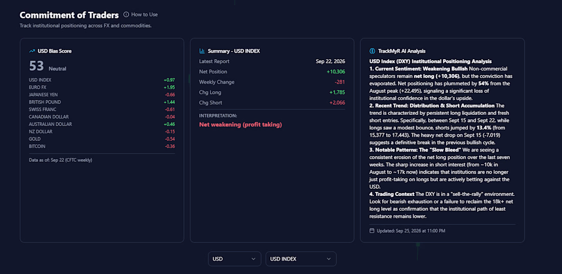This screenshot has height=274, width=562.
Task: Click the Data as of Sep 22 note
Action: point(61,160)
